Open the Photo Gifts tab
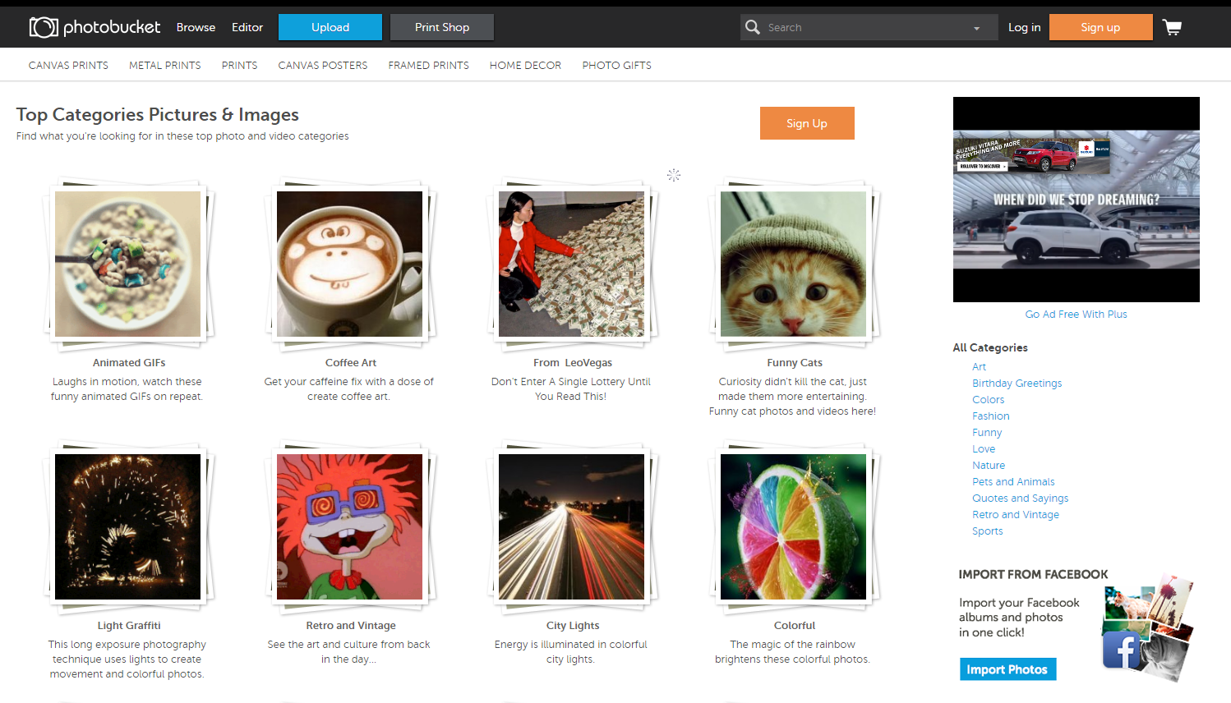Screen dimensions: 1231x703 pyautogui.click(x=616, y=64)
